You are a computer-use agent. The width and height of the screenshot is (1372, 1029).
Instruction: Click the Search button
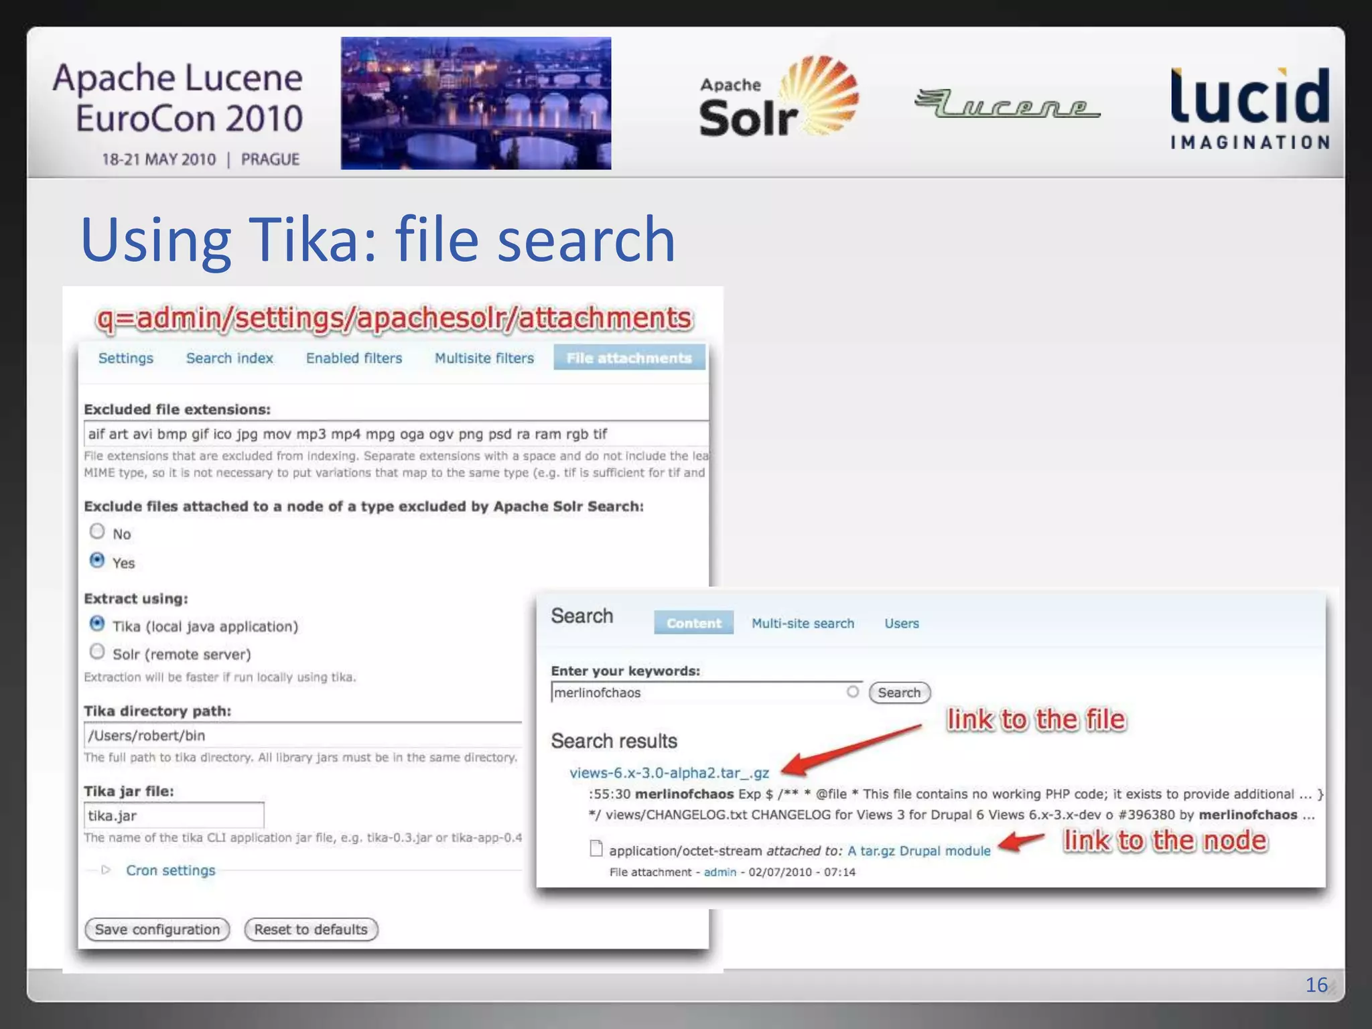(899, 692)
